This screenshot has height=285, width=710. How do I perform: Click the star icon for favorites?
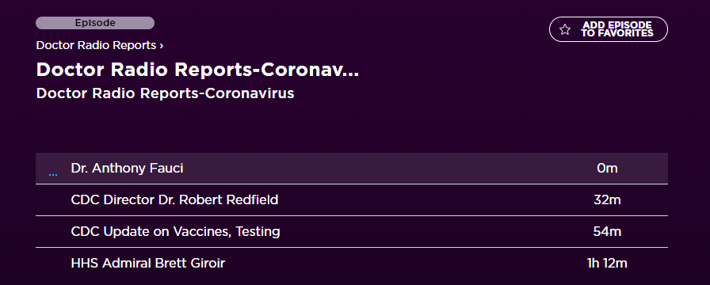565,30
